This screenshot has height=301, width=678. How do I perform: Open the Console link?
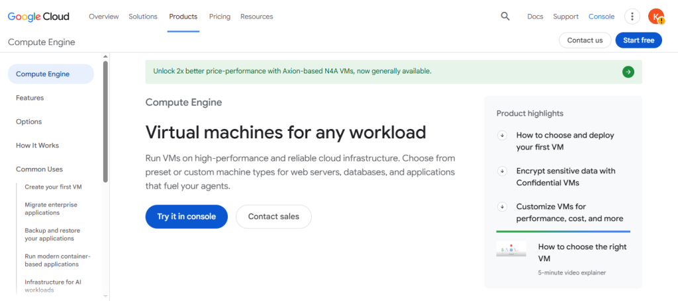[601, 17]
